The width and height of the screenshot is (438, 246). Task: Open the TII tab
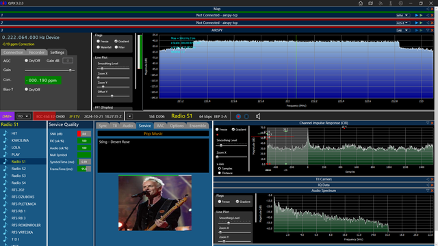pos(115,126)
